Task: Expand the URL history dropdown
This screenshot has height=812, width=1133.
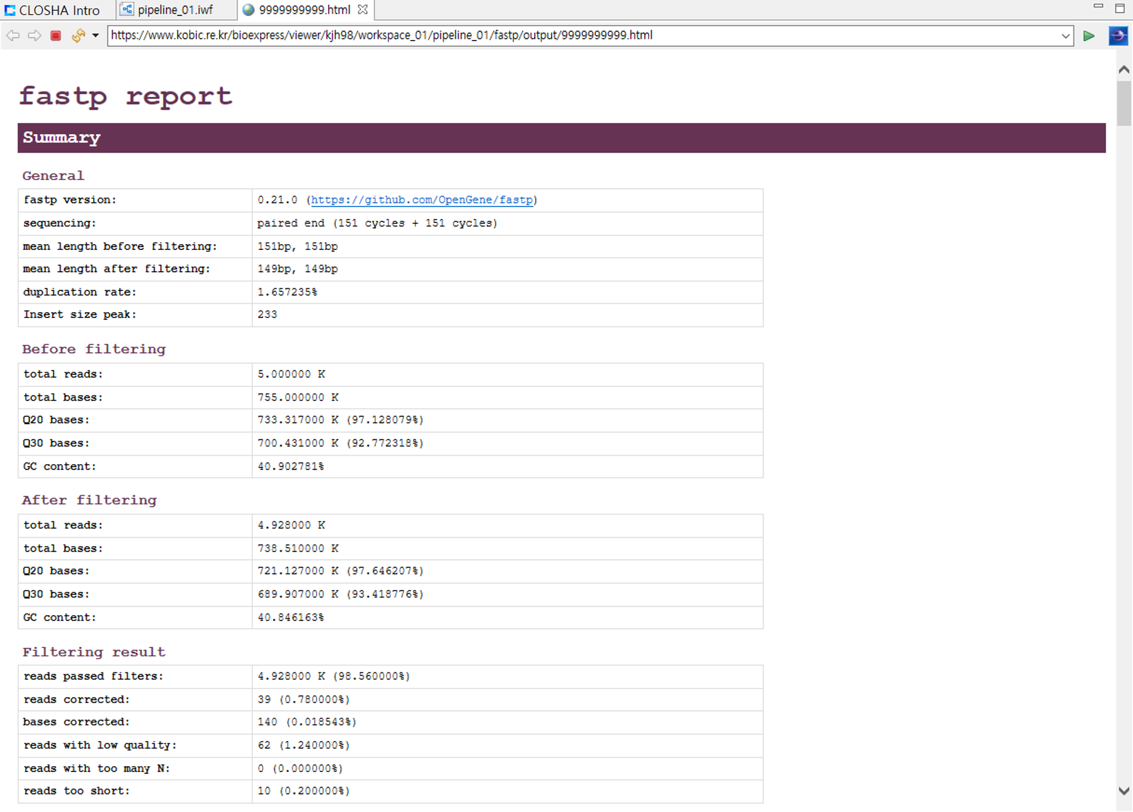Action: click(x=1065, y=36)
